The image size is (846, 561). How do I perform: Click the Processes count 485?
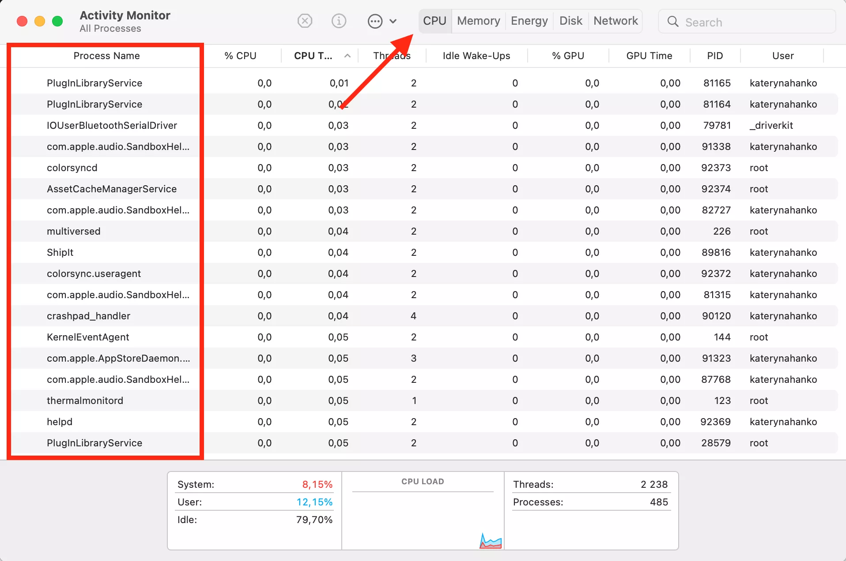[659, 502]
